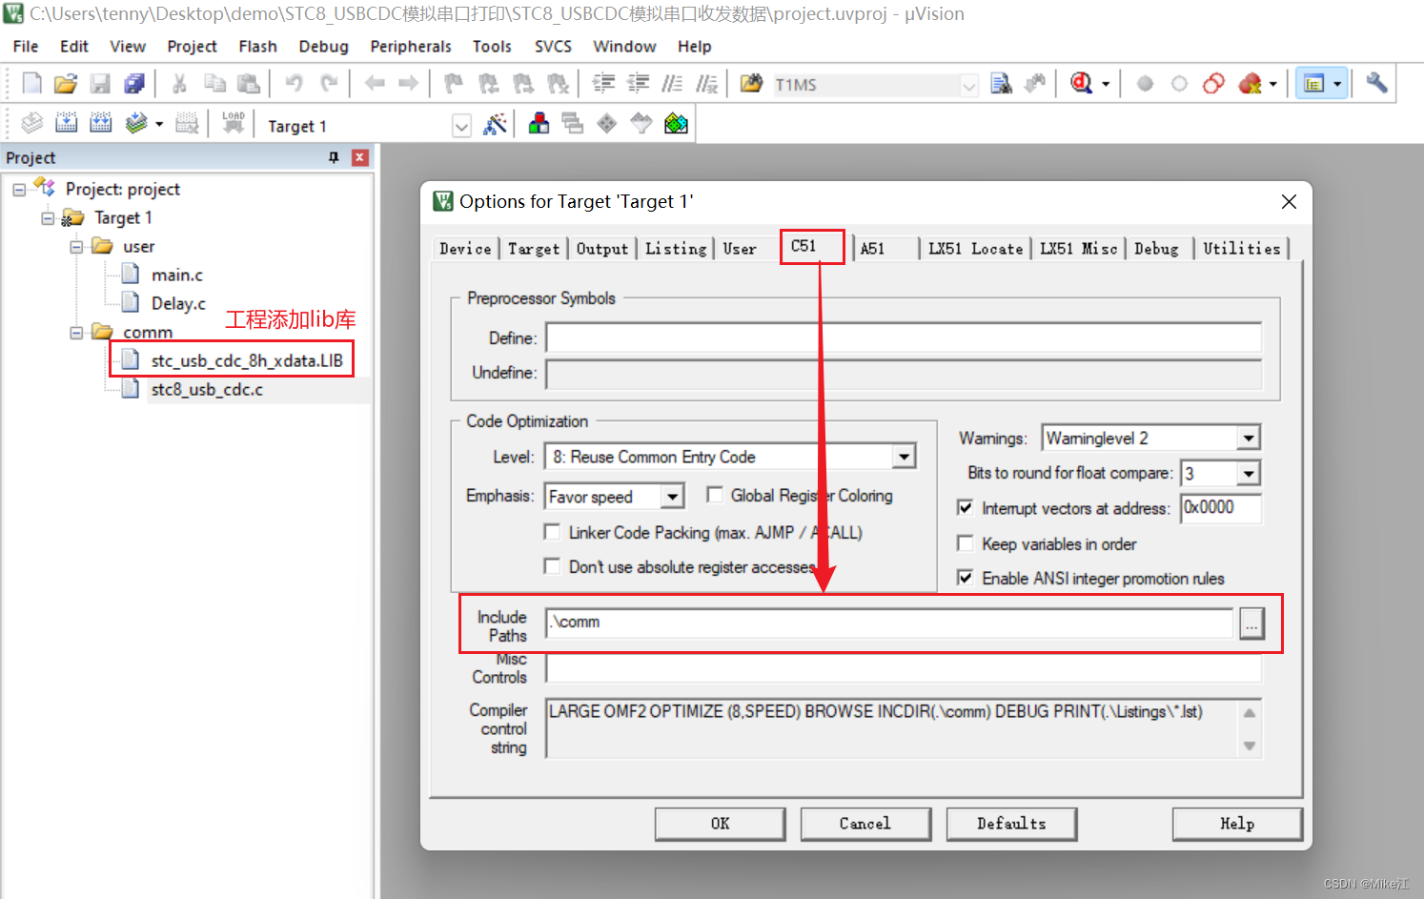This screenshot has height=899, width=1424.
Task: Toggle Global Register Coloring checkbox
Action: point(715,495)
